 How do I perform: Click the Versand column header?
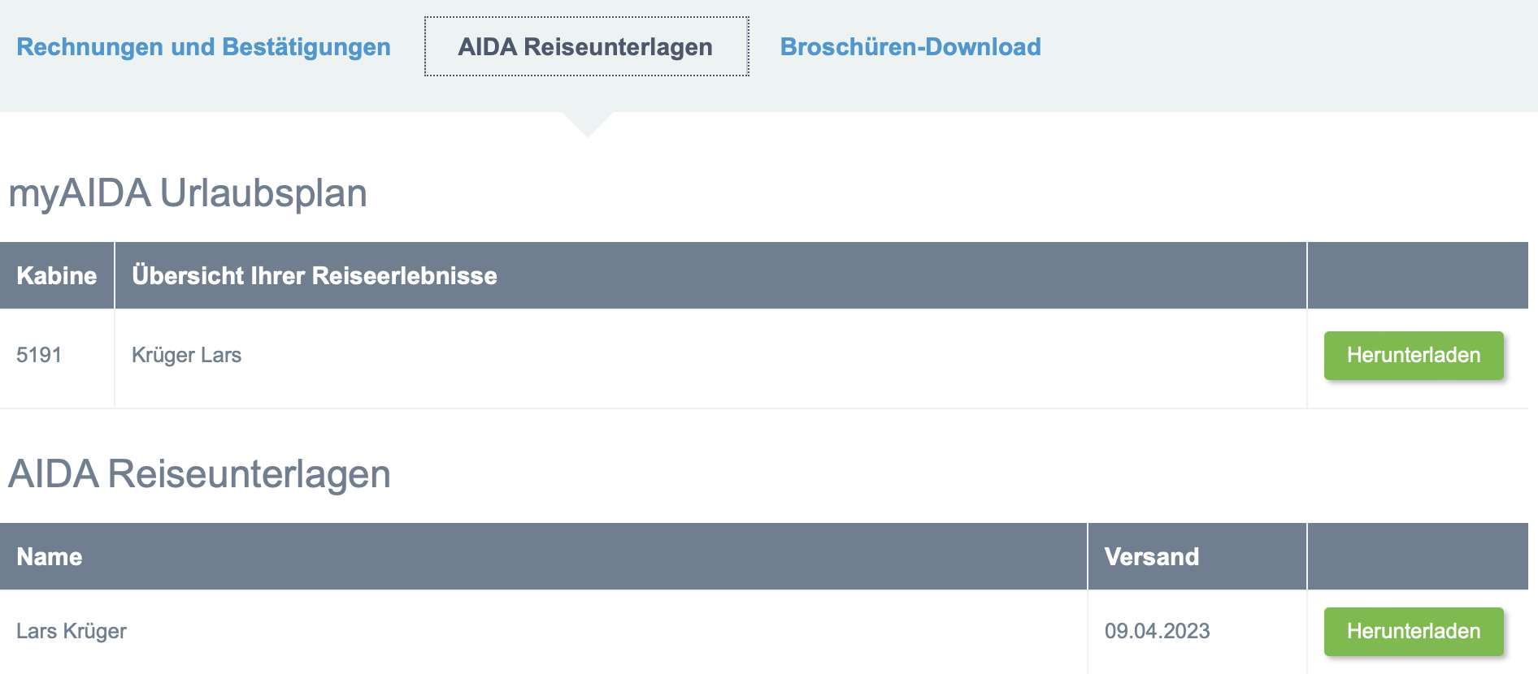tap(1151, 557)
